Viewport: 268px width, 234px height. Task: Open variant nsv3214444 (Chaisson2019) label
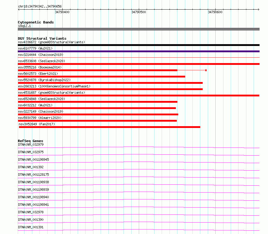(41, 55)
